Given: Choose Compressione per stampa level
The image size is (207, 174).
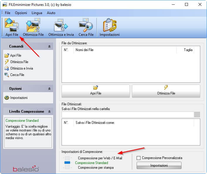Looking at the screenshot, I should pos(96,168).
